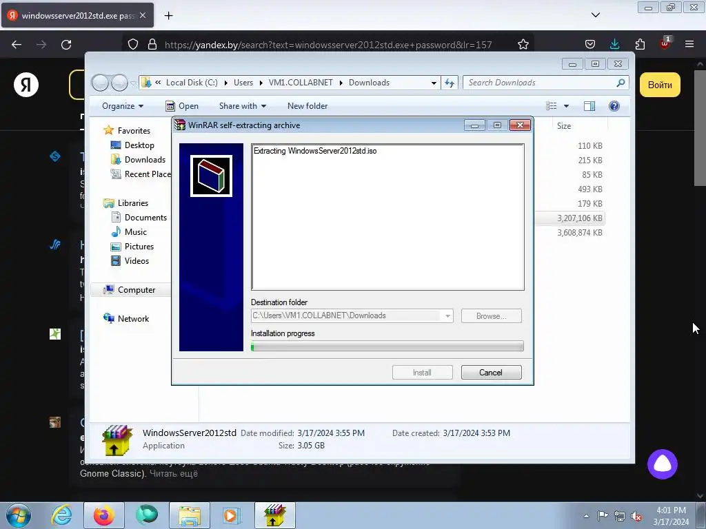Select the file sized 3,608,874 KB
The height and width of the screenshot is (529, 706).
tap(579, 233)
